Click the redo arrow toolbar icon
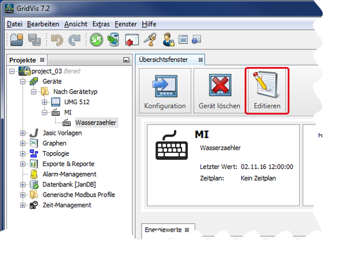Screen dimensions: 348x264 [x=74, y=39]
